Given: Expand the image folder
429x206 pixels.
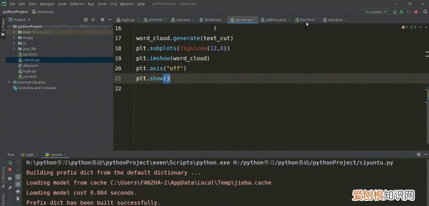Looking at the screenshot, I should 14,38.
